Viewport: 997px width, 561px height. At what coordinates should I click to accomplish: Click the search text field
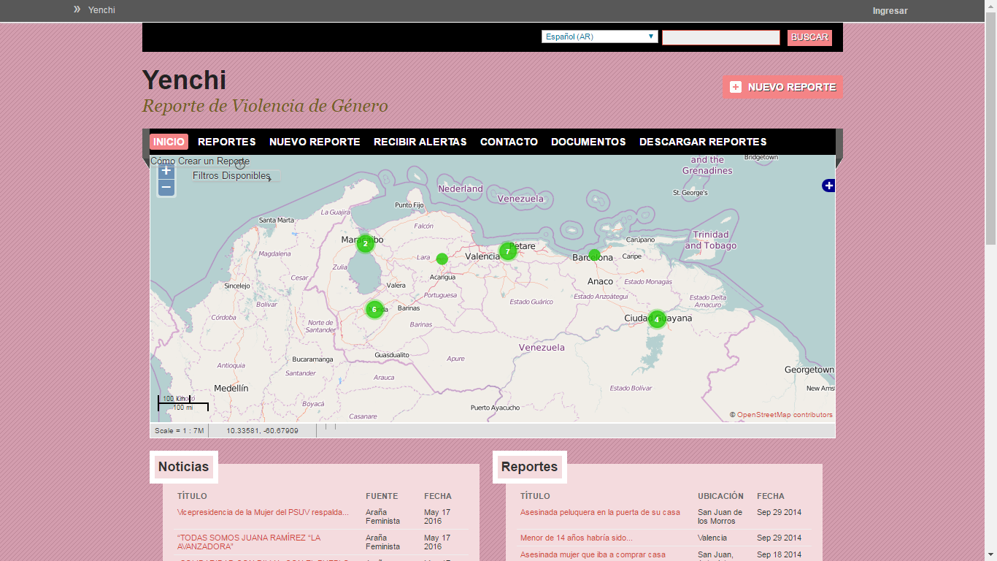720,37
